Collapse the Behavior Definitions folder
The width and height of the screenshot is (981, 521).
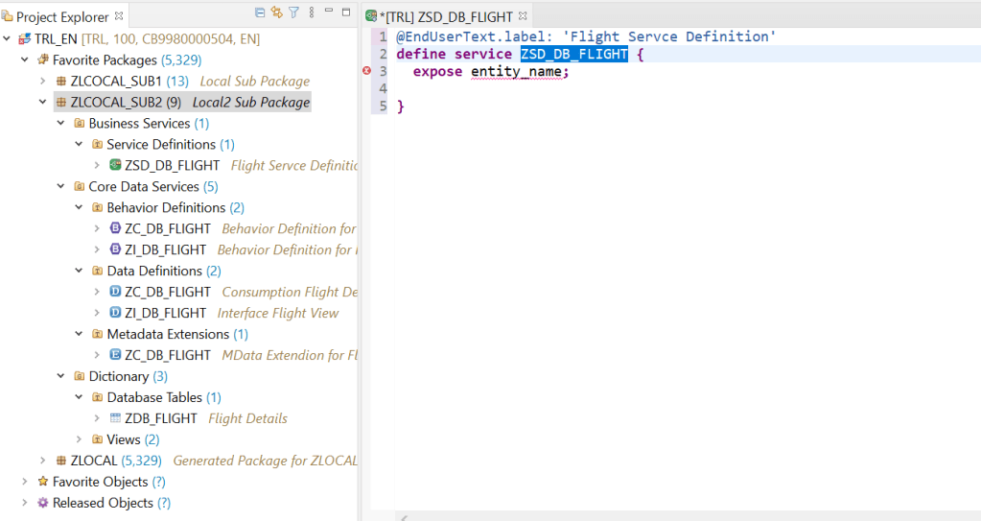79,207
